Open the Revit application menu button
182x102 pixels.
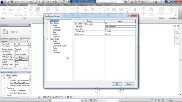[3, 2]
